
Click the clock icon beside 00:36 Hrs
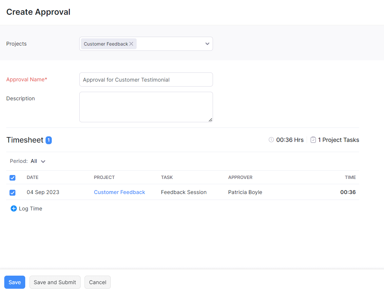pyautogui.click(x=271, y=140)
